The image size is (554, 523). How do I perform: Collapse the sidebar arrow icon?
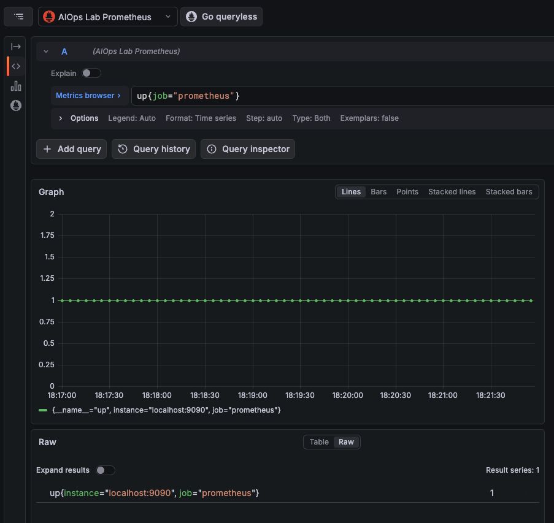coord(16,47)
